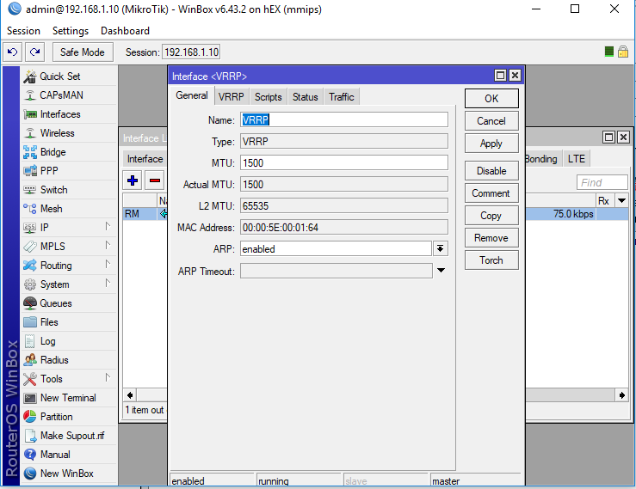Expand the IP submenu arrow
This screenshot has height=489, width=636.
[108, 226]
